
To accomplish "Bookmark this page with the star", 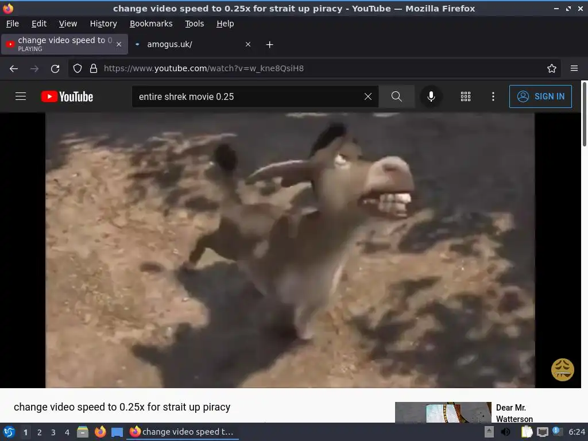I will click(x=551, y=69).
